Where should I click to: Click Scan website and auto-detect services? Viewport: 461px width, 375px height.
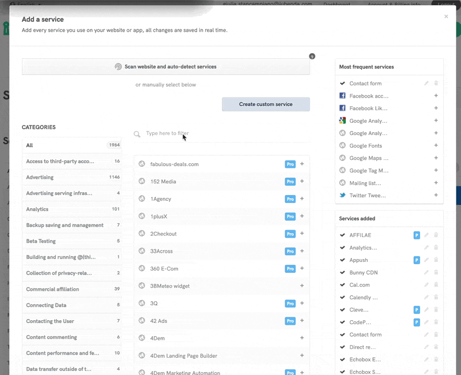click(165, 67)
